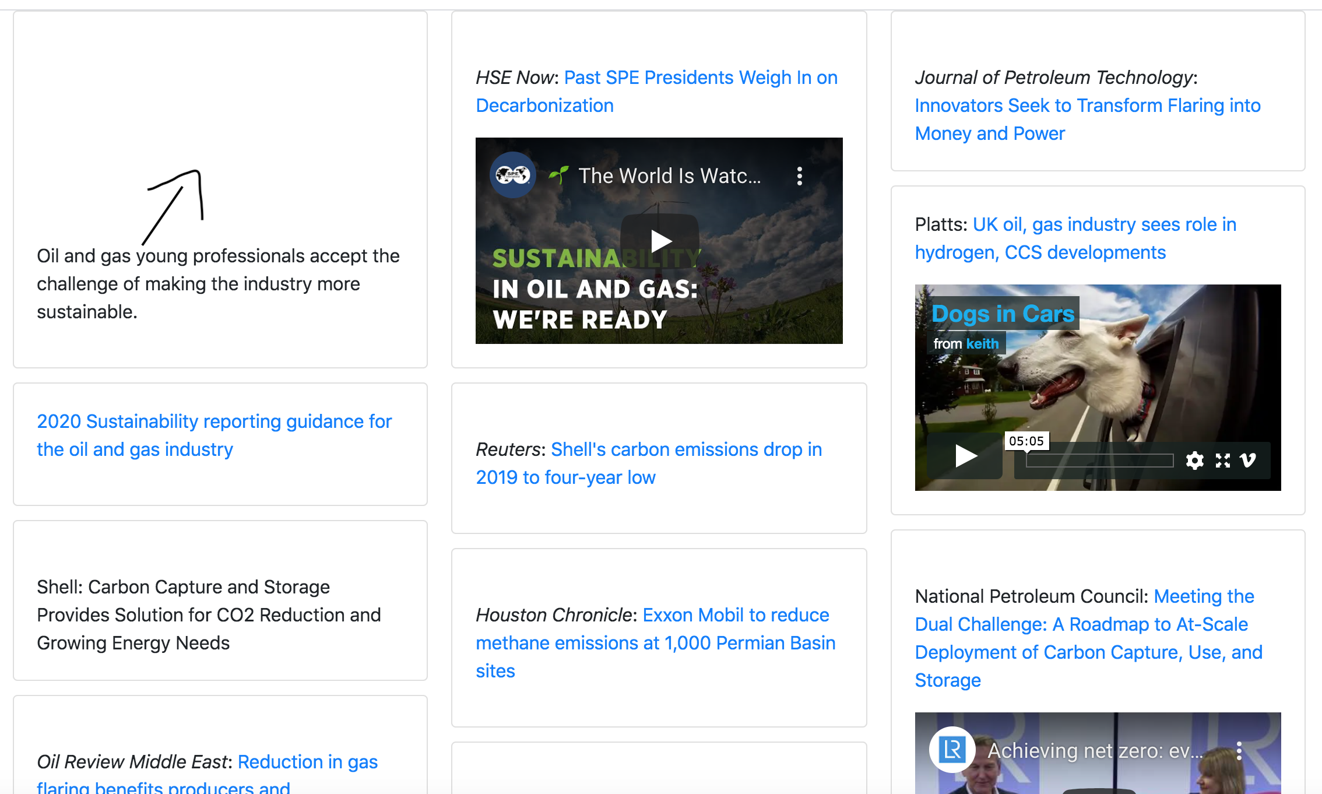Open the Achieving net zero video menu dots

click(1239, 751)
